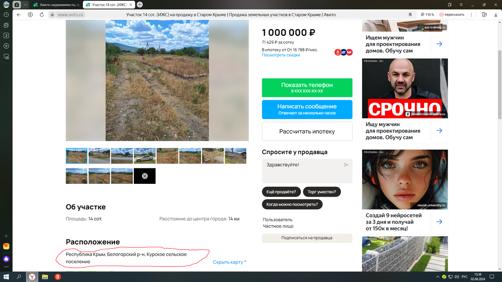Open sidebar more options dots
This screenshot has width=502, height=282.
click(6, 267)
